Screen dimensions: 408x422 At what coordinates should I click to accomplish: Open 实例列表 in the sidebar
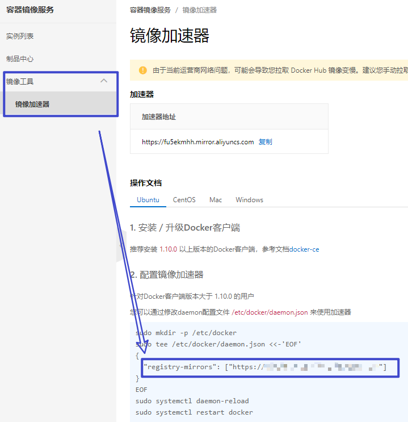pyautogui.click(x=20, y=36)
